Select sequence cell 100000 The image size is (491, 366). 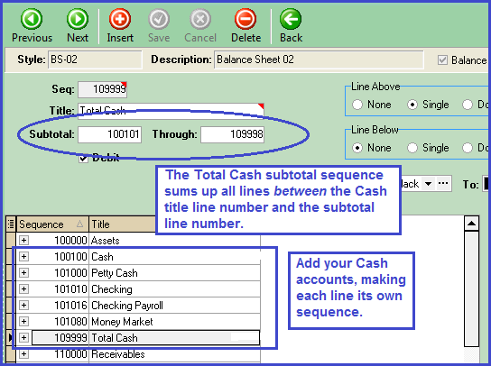[60, 241]
